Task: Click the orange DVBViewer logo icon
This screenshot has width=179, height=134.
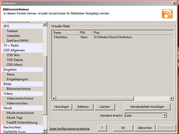Action: [x=167, y=14]
